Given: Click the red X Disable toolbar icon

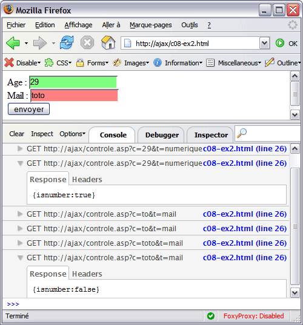Looking at the screenshot, I should click(9, 62).
